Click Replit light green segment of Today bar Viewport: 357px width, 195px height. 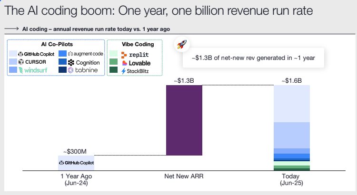(x=292, y=164)
